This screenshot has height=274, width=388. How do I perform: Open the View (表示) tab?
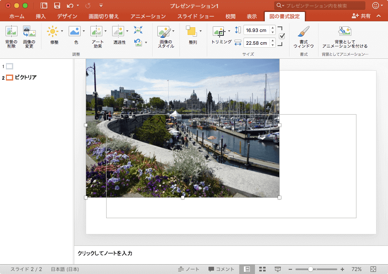tap(252, 16)
